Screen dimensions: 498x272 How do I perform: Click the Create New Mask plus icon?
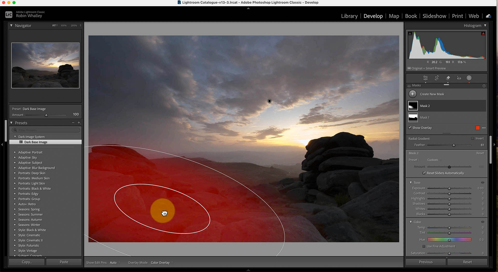click(x=413, y=94)
